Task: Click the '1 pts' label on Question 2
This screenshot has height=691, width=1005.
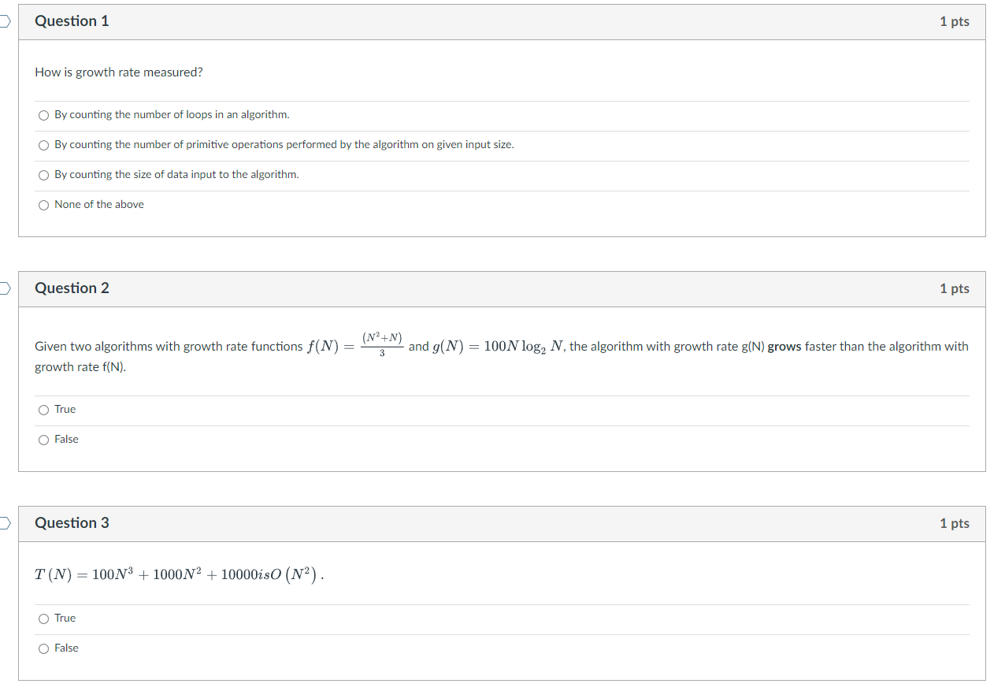Action: click(955, 288)
